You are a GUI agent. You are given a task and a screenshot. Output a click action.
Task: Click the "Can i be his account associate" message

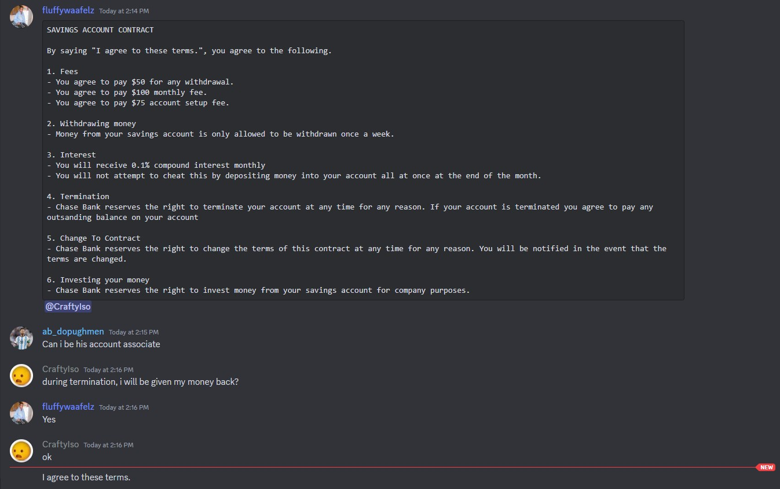(101, 344)
